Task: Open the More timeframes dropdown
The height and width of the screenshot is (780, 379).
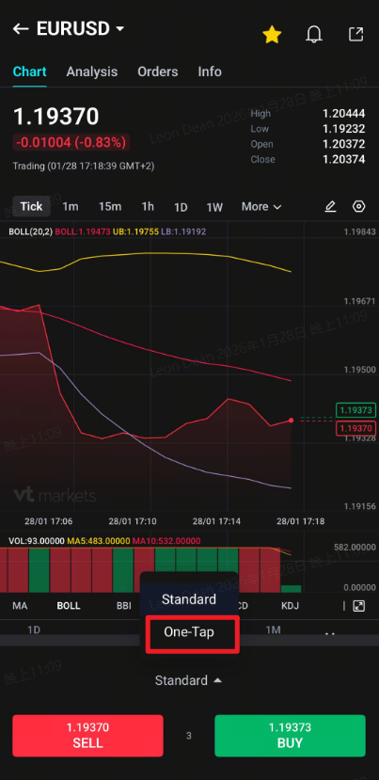Action: [x=261, y=206]
